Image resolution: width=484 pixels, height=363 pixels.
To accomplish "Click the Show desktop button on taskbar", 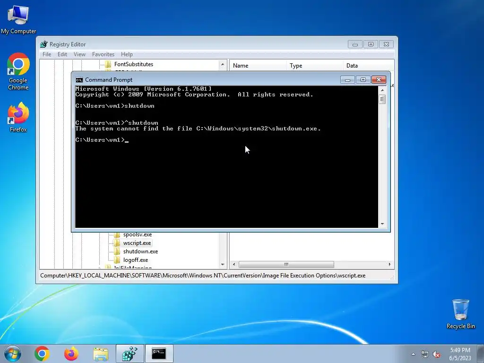I will click(x=481, y=354).
